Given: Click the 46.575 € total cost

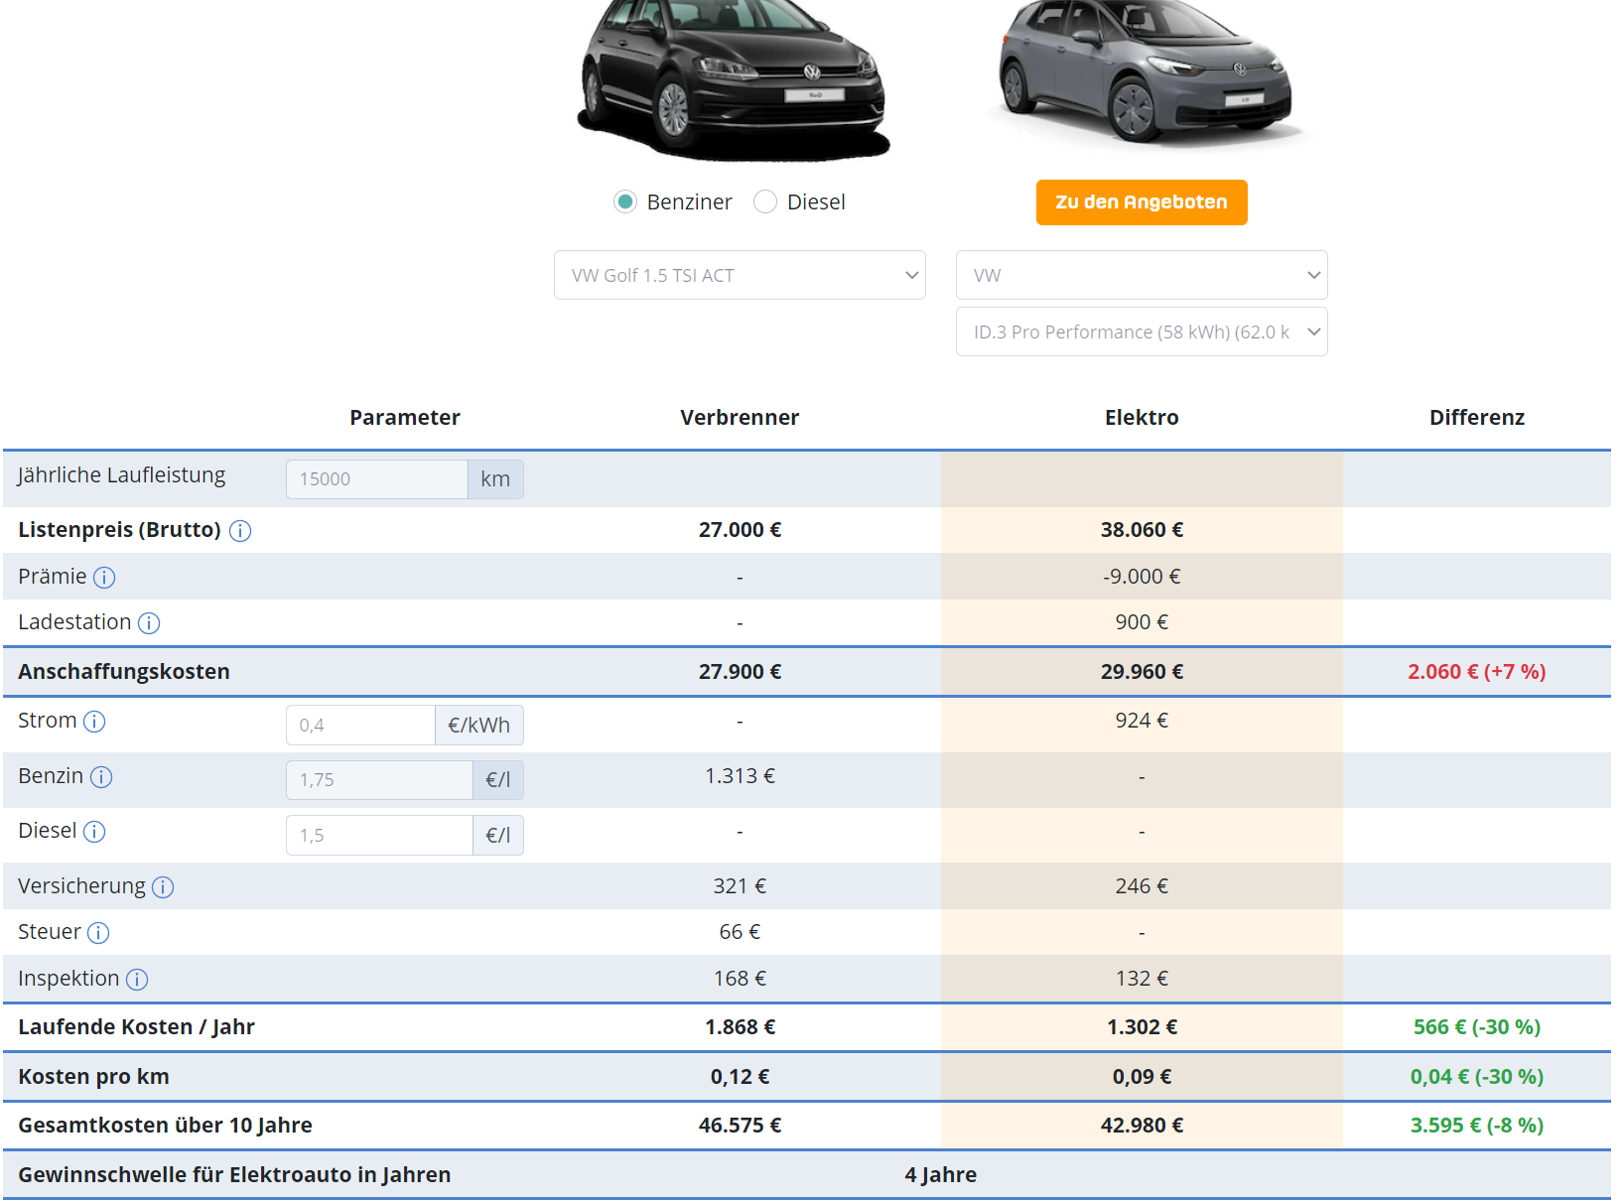Looking at the screenshot, I should [740, 1126].
